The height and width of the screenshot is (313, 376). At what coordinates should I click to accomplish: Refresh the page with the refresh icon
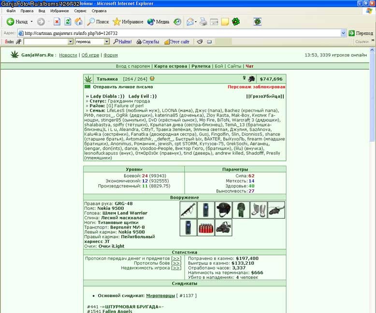tap(68, 22)
